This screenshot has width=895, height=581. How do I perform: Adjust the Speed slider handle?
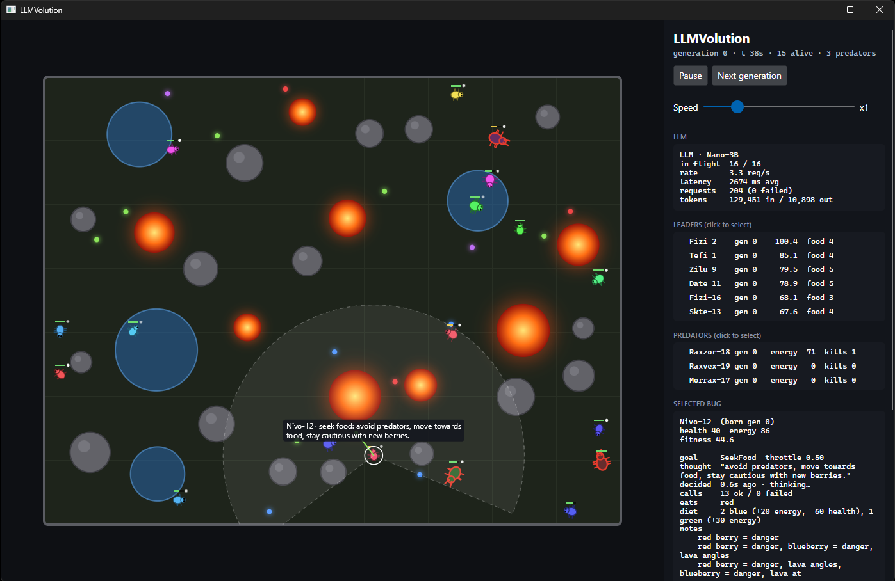coord(737,107)
